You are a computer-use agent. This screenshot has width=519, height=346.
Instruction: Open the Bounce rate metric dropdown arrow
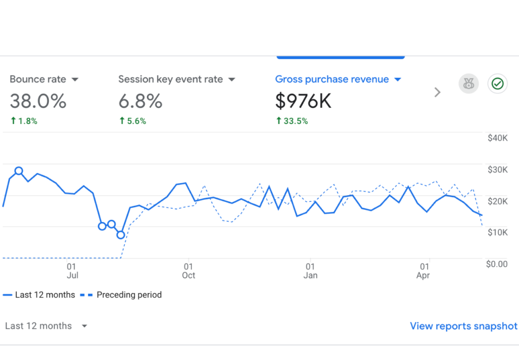click(x=75, y=79)
